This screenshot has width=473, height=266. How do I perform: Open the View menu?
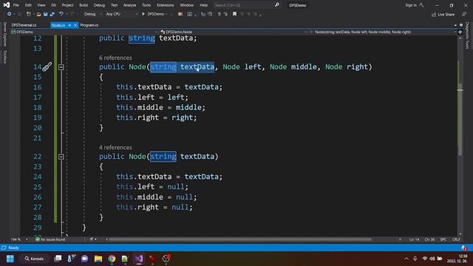click(41, 5)
